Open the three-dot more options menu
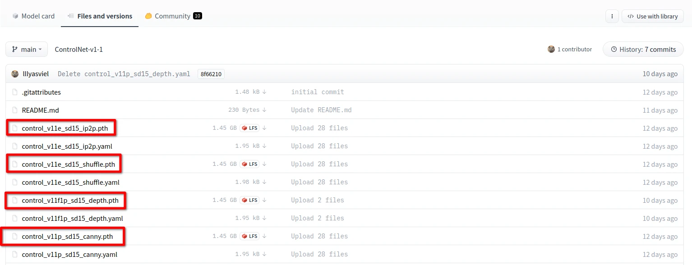692x265 pixels. pyautogui.click(x=612, y=16)
